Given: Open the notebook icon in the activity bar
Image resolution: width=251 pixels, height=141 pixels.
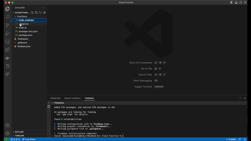Looking at the screenshot, I should click(7, 66).
